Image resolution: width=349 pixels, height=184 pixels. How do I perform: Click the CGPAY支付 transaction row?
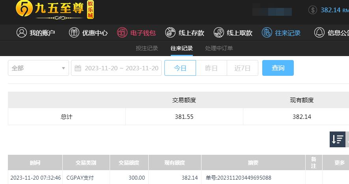coord(179,178)
